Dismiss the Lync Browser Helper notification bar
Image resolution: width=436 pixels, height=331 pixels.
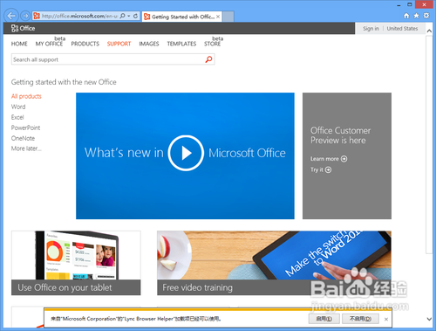(x=386, y=320)
